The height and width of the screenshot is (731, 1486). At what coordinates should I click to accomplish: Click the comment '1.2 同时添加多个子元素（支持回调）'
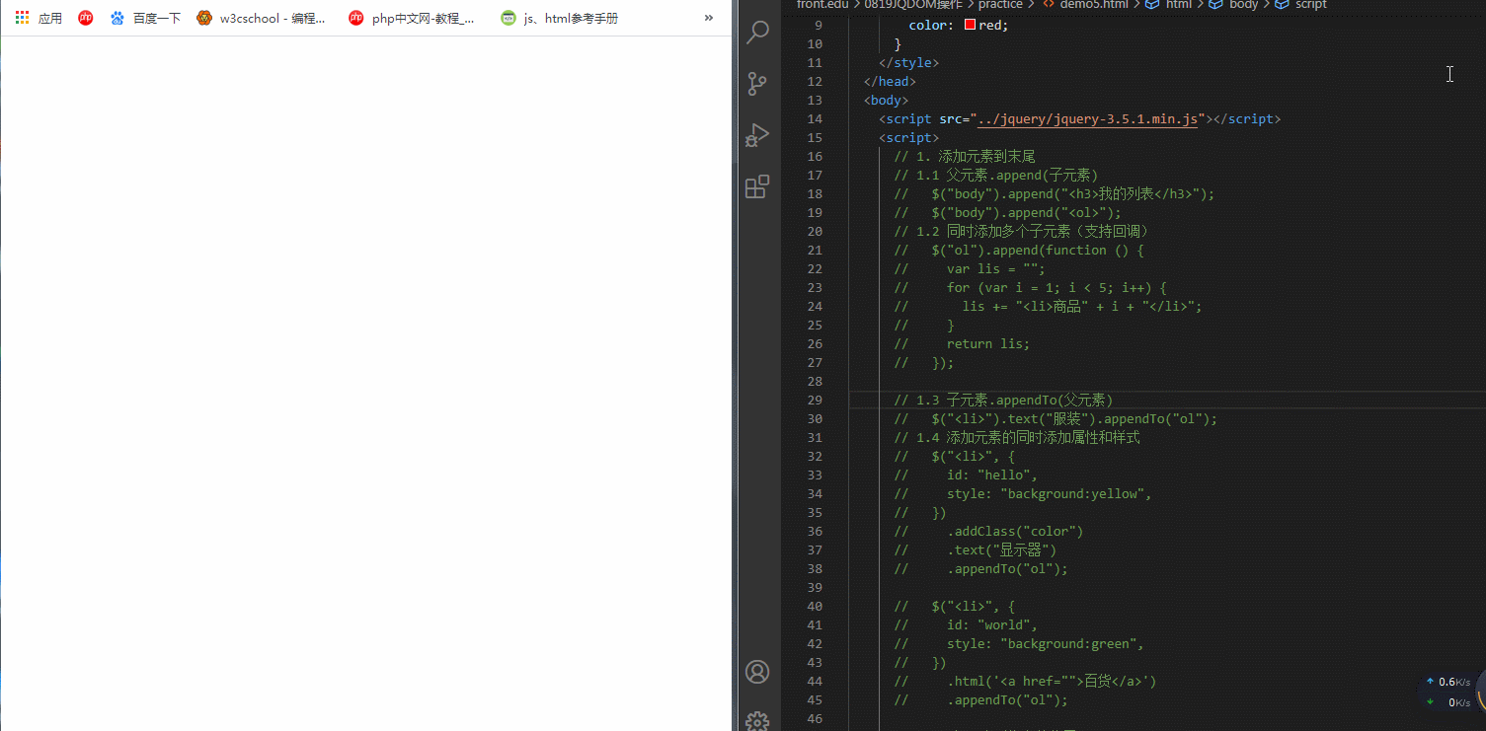(1022, 231)
